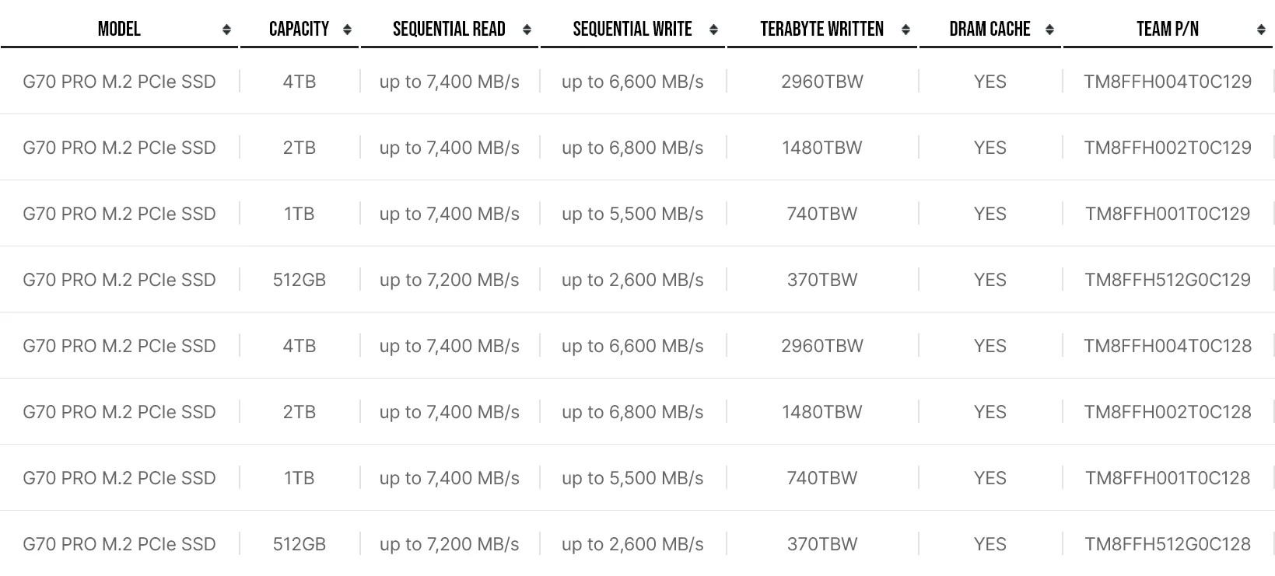Select part number TM8FFH512G0C128
Screen dimensions: 1275x576
coord(1168,544)
